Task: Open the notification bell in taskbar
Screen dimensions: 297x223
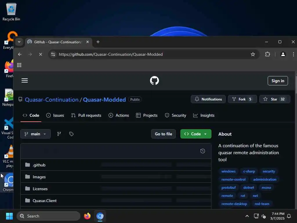Action: (x=289, y=216)
